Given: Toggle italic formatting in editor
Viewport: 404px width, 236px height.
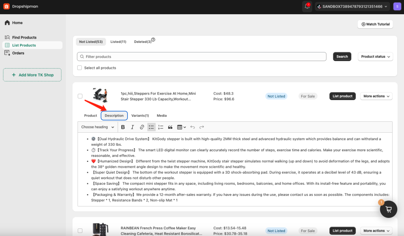Looking at the screenshot, I should (x=133, y=127).
